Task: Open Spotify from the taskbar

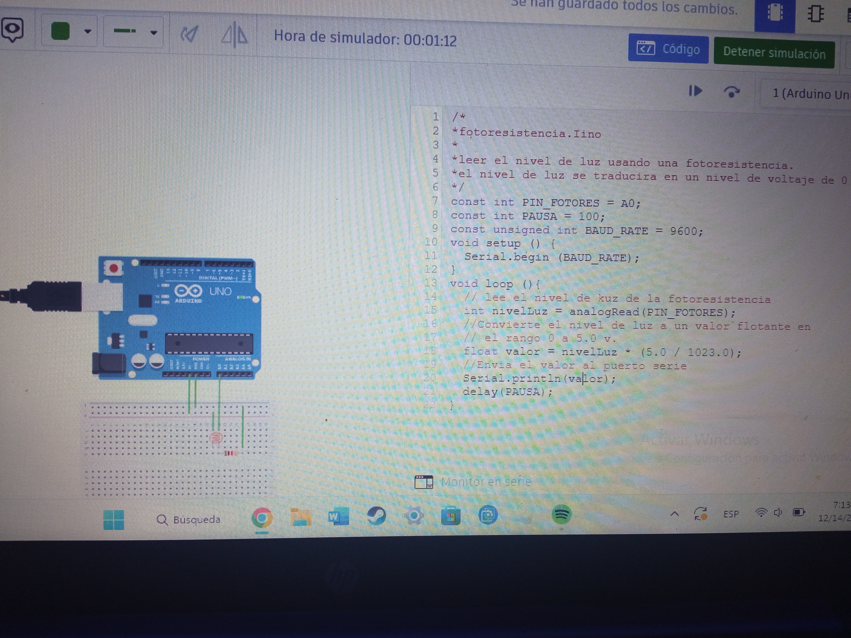Action: point(561,514)
